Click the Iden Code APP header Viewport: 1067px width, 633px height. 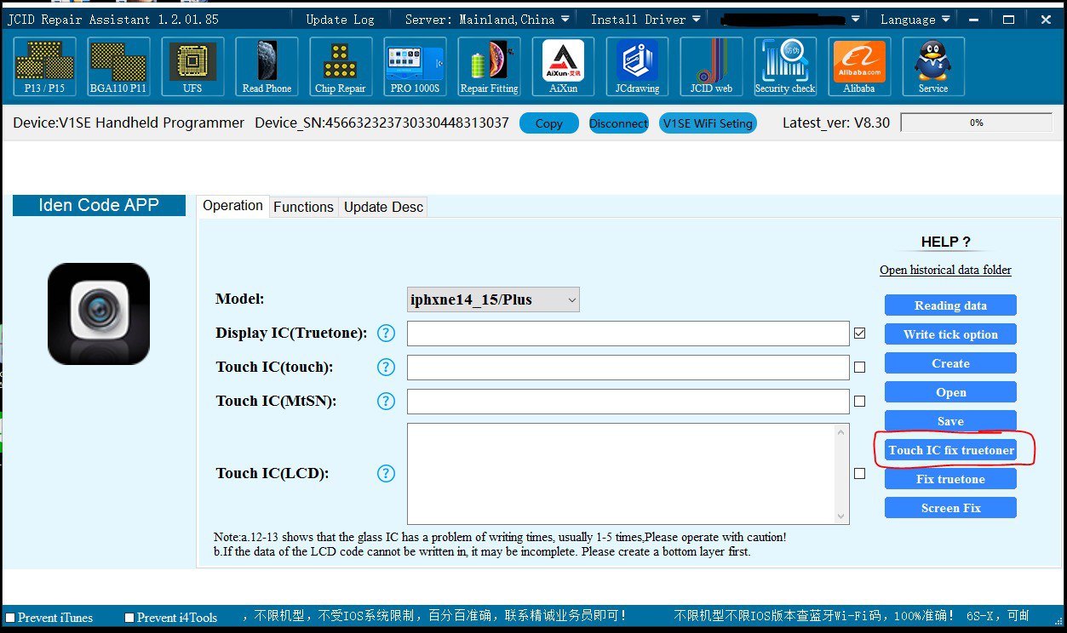pos(99,205)
